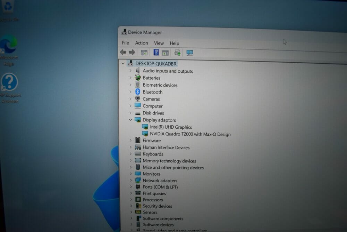Click the Network adapters icon

click(138, 180)
